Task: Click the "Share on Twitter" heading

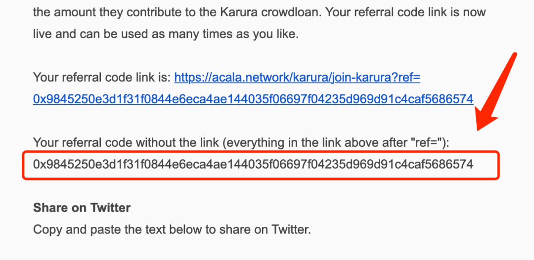Action: [x=82, y=208]
